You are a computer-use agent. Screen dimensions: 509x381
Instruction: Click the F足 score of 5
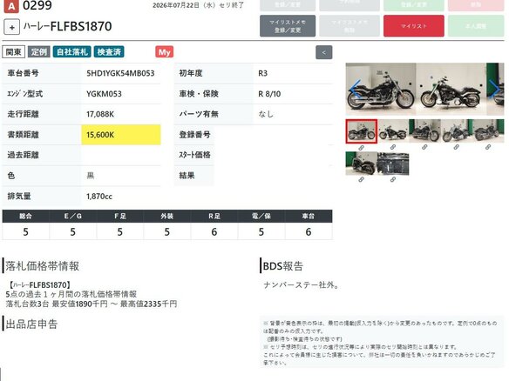pos(119,232)
